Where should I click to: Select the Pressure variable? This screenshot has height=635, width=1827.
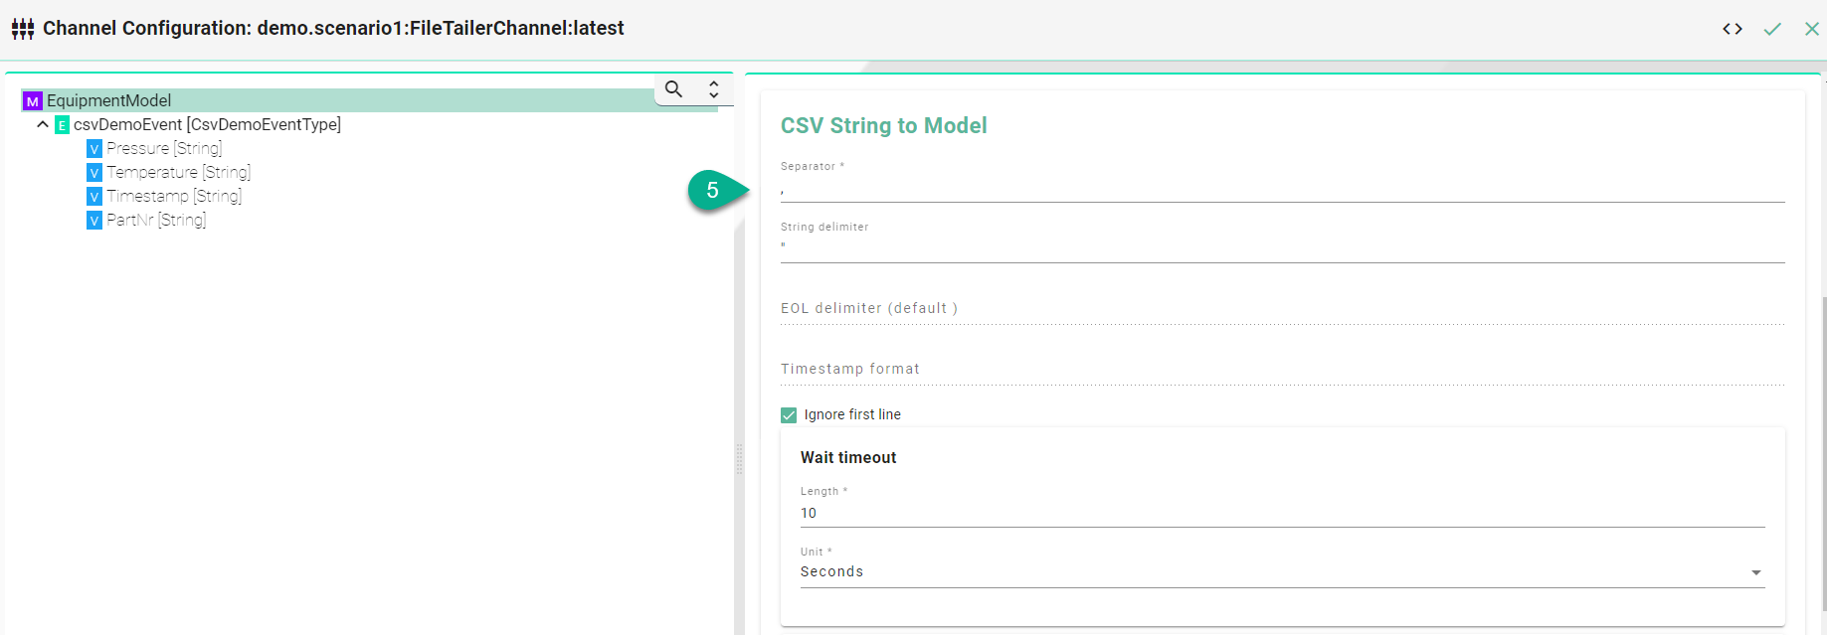[163, 148]
